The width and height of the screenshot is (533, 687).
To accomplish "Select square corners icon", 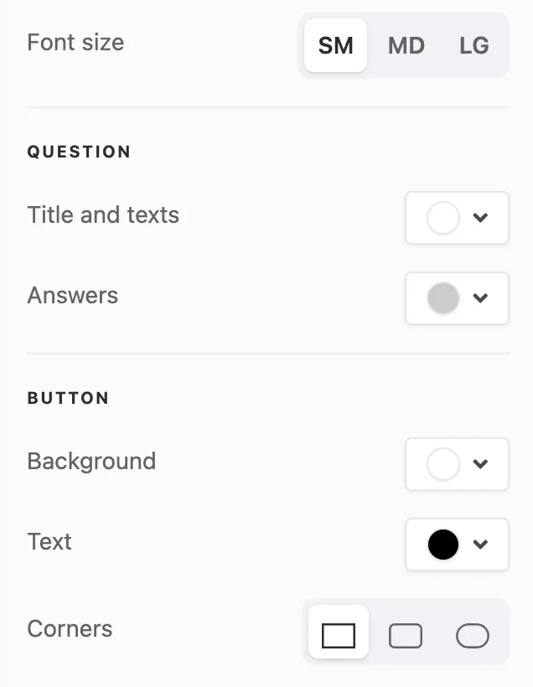I will [339, 636].
